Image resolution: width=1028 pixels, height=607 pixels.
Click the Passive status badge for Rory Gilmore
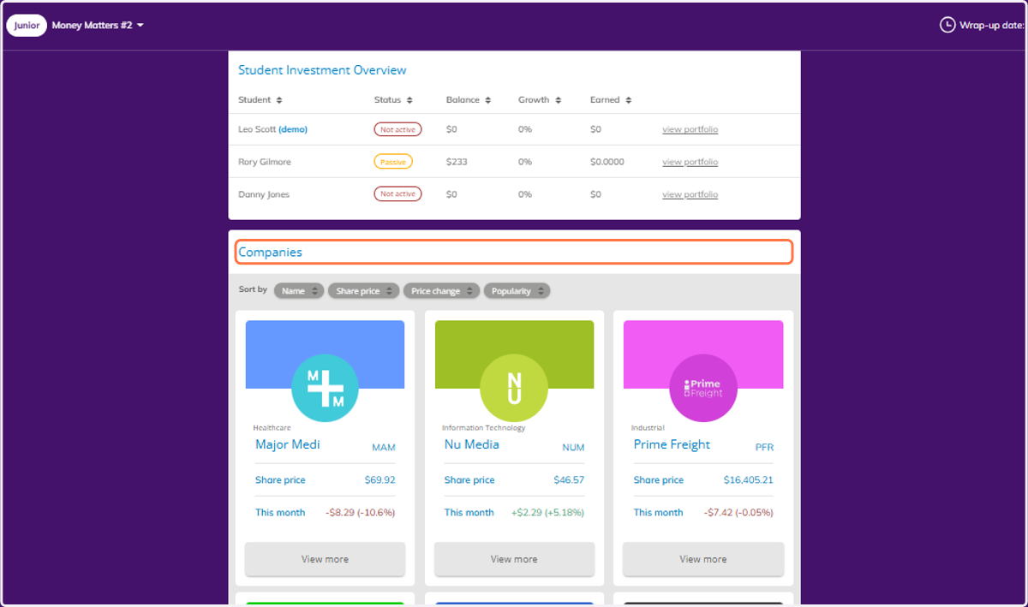(393, 162)
